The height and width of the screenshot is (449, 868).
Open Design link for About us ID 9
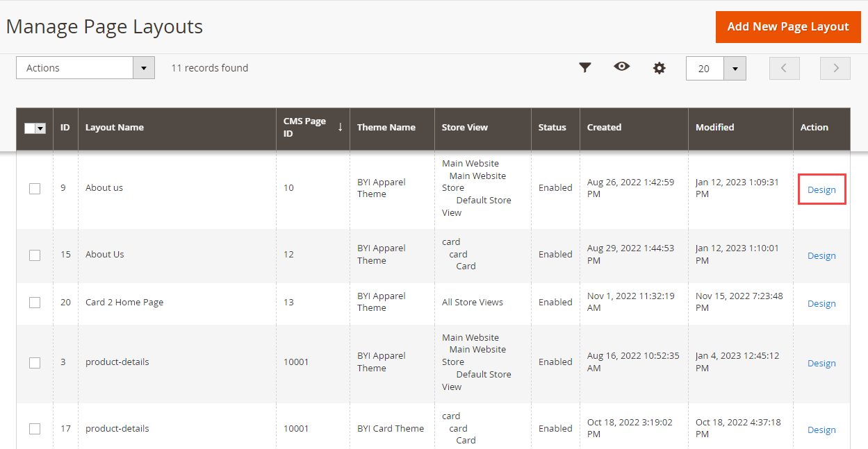point(821,190)
